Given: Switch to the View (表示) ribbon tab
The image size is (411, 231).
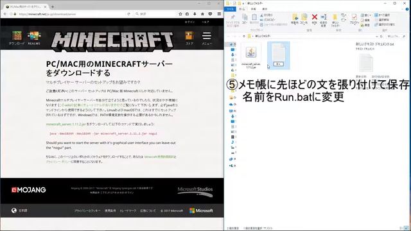Looking at the screenshot, I should [x=265, y=9].
